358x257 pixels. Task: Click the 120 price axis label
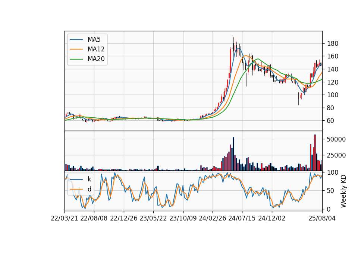click(x=333, y=82)
